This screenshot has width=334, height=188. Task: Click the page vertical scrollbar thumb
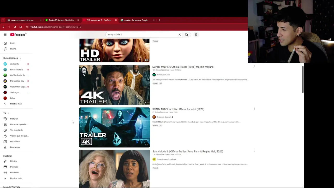[x=303, y=79]
